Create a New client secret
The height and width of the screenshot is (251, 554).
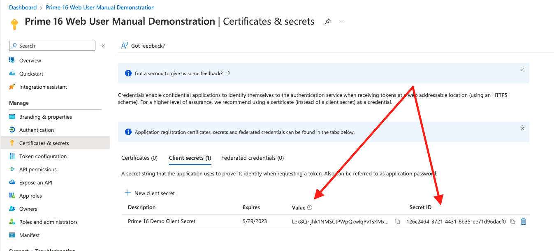(150, 193)
